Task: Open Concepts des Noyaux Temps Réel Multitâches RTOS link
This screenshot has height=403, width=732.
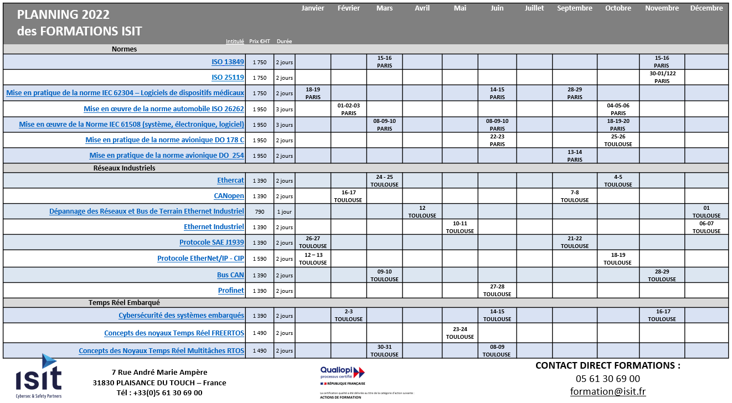Action: coord(161,351)
